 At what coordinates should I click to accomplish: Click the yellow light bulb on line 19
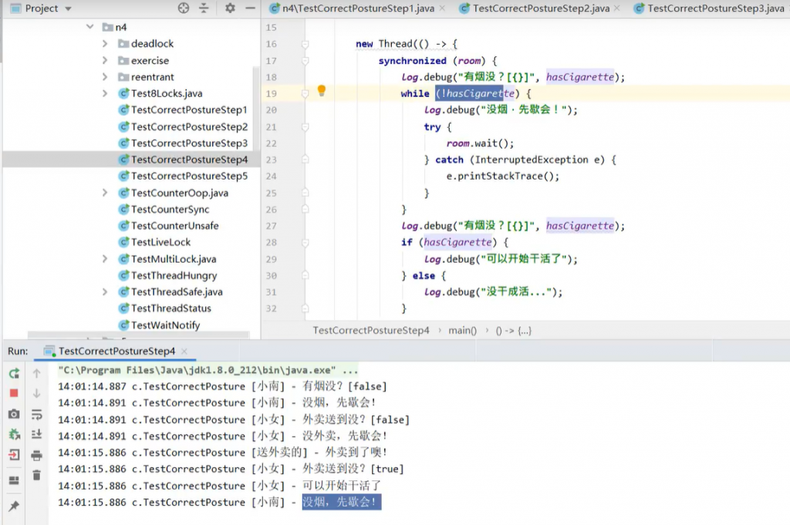click(x=322, y=91)
